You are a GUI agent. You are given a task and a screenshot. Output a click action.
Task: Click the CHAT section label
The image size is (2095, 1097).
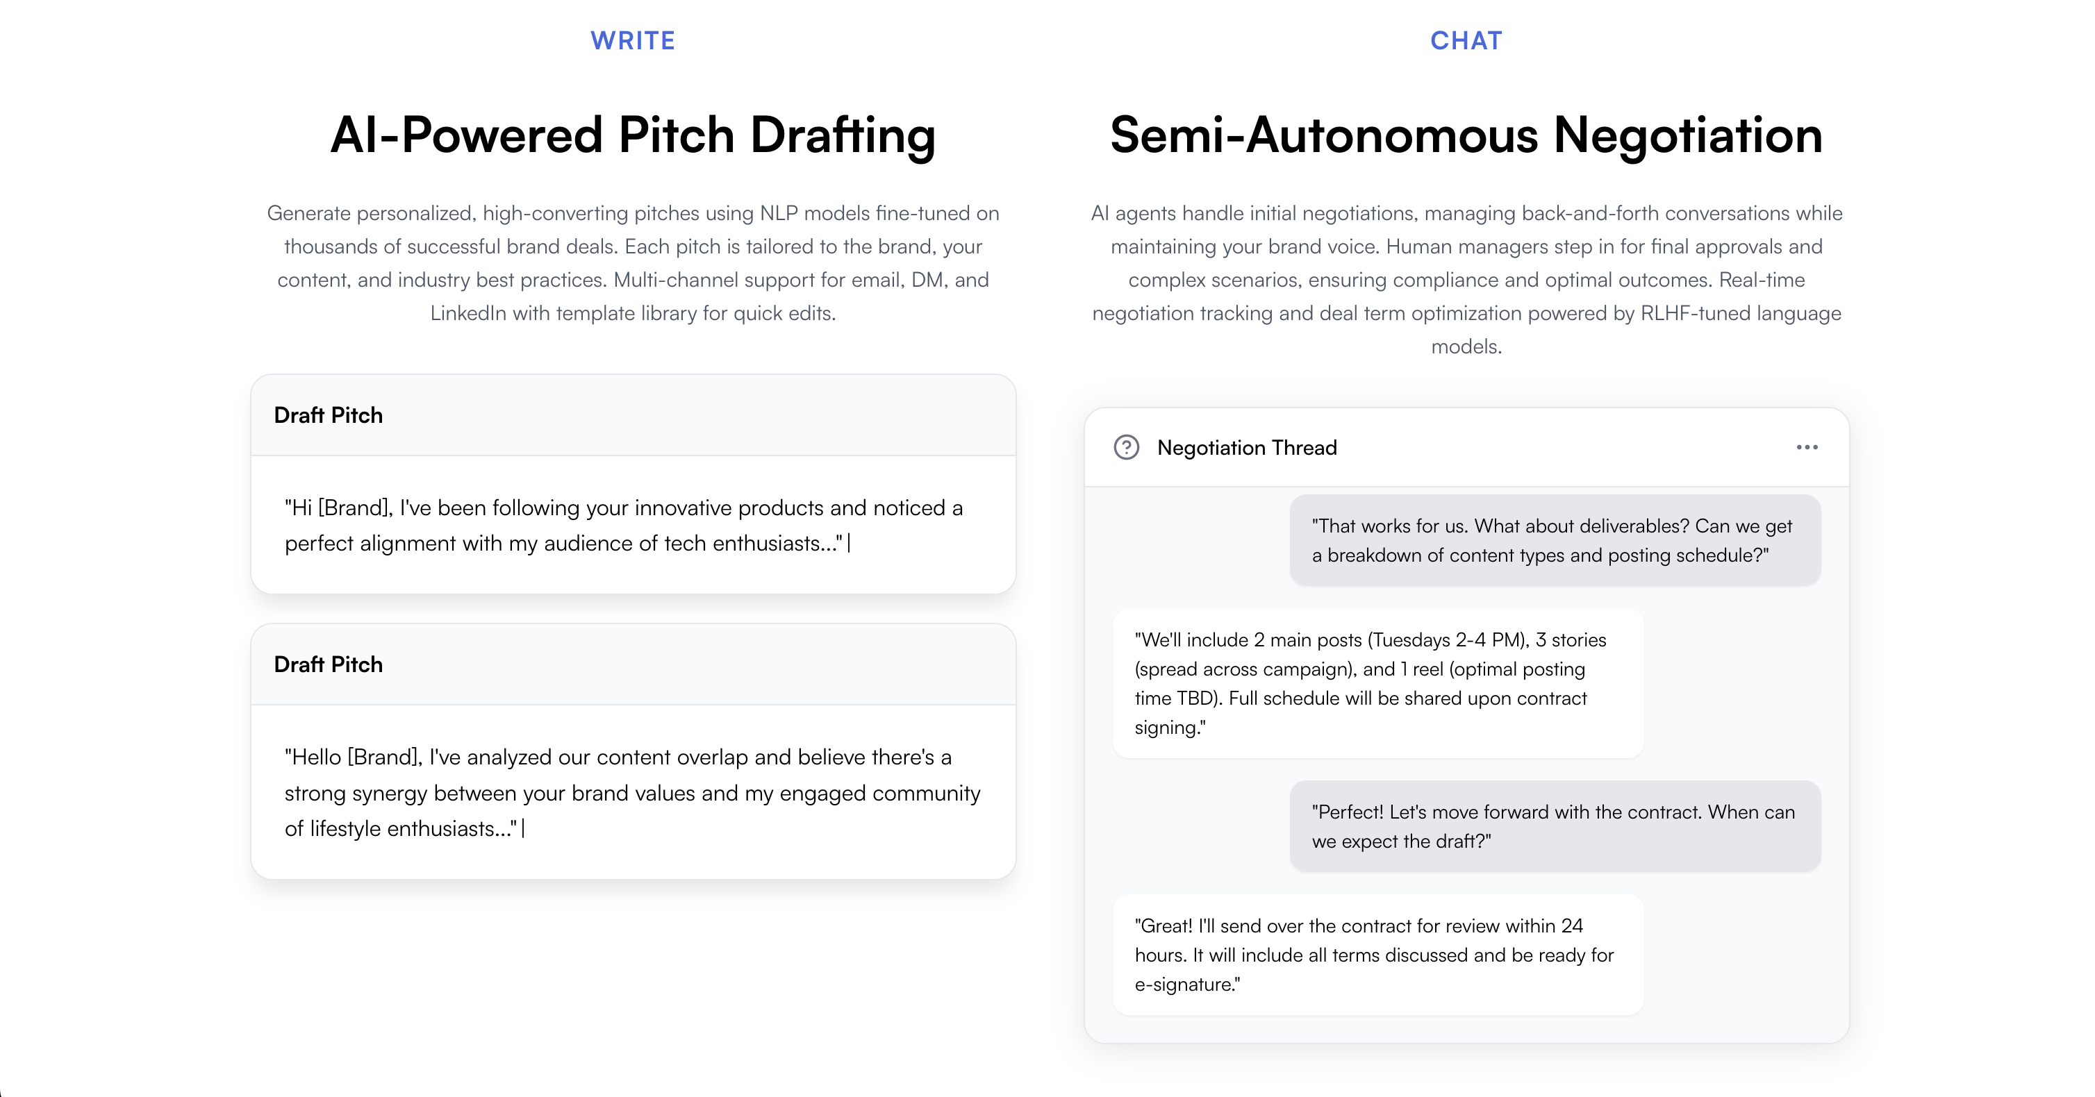tap(1466, 41)
